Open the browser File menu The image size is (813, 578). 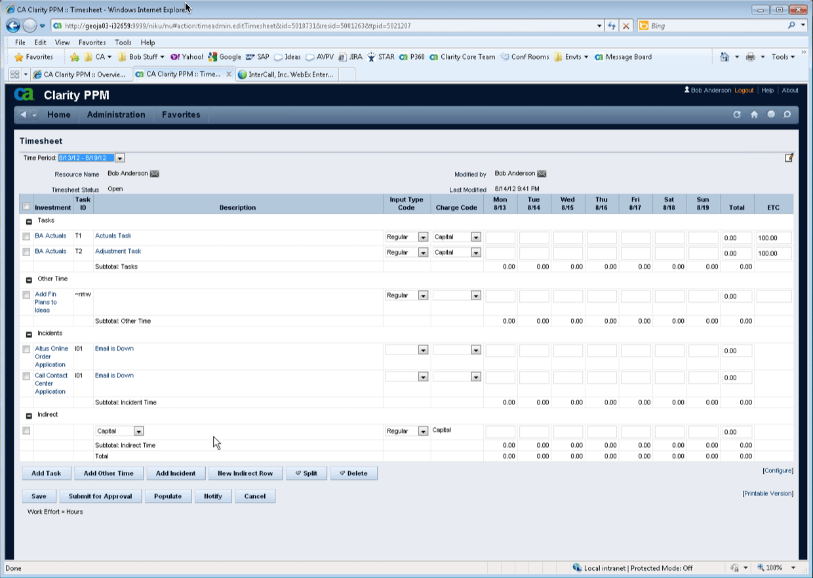click(20, 43)
